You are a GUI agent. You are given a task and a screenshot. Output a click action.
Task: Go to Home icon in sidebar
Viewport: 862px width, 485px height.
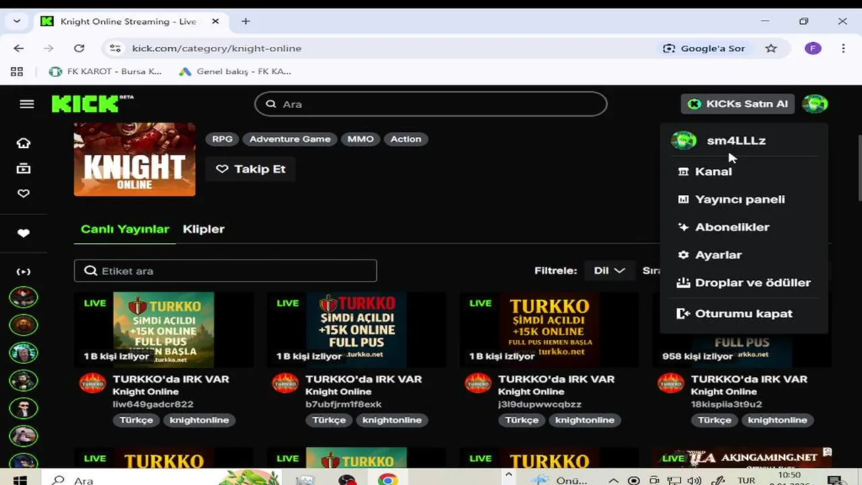(24, 143)
